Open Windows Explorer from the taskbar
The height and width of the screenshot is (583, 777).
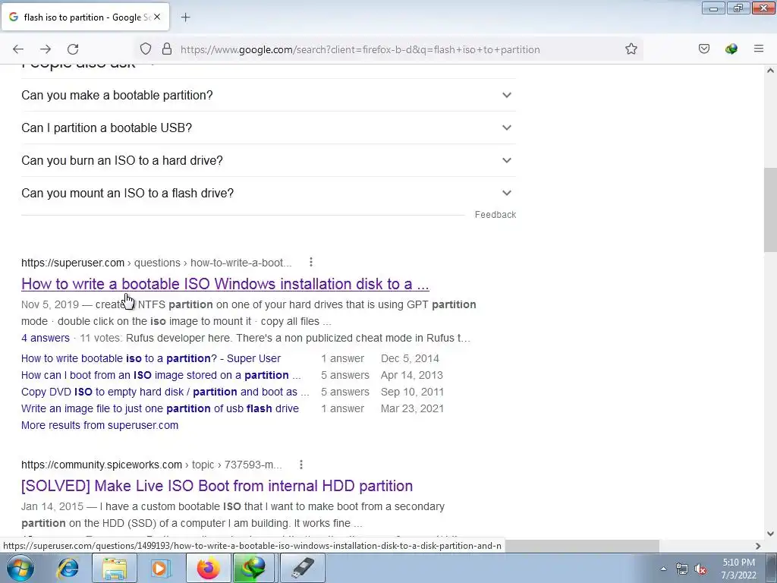click(115, 568)
